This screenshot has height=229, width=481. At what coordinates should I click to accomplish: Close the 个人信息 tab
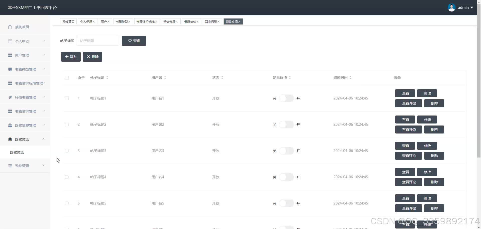click(x=94, y=22)
